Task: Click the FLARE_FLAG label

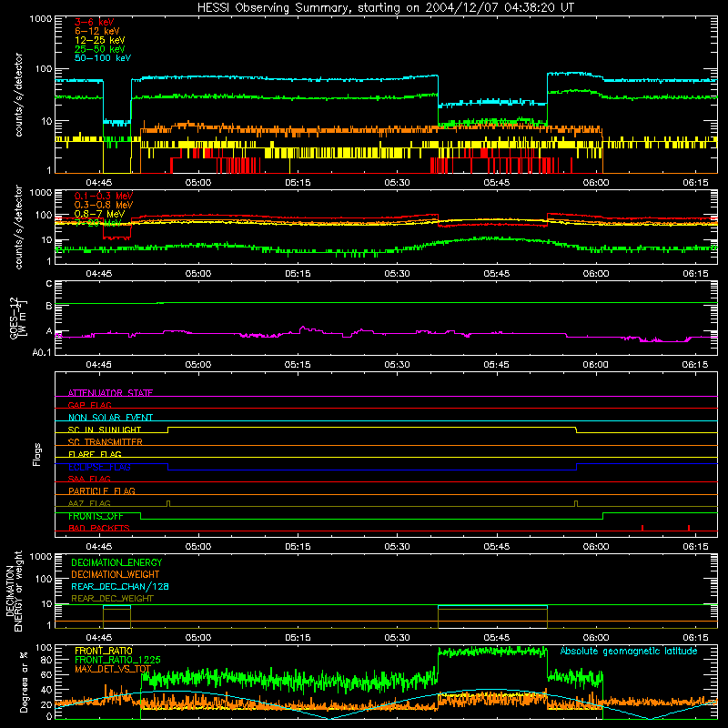Action: tap(95, 454)
